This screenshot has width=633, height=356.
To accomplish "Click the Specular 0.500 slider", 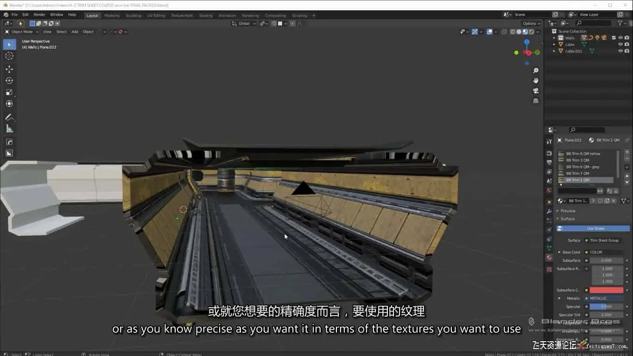I will coord(607,306).
